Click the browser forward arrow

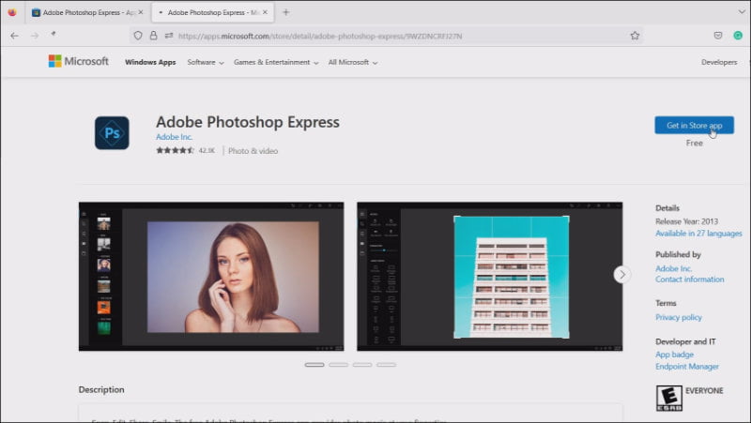(35, 36)
